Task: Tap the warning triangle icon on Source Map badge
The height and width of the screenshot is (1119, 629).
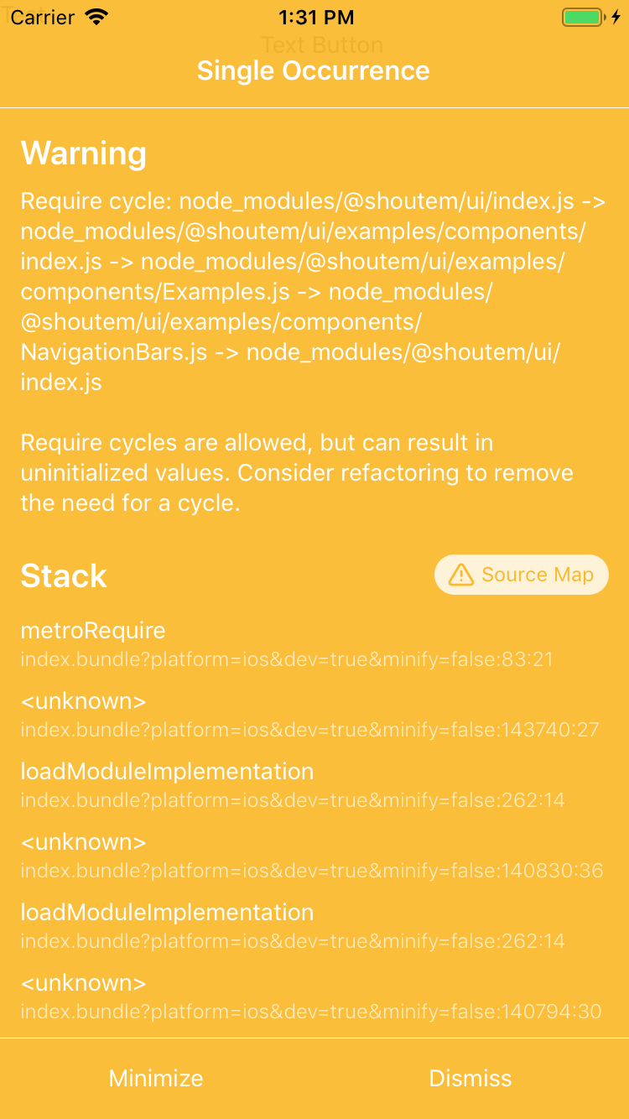Action: coord(460,574)
